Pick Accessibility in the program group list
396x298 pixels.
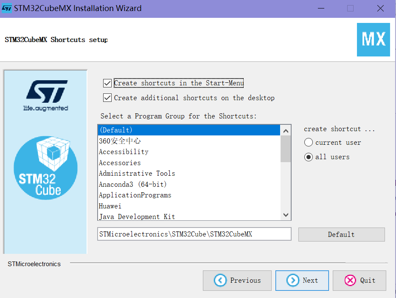pos(189,152)
